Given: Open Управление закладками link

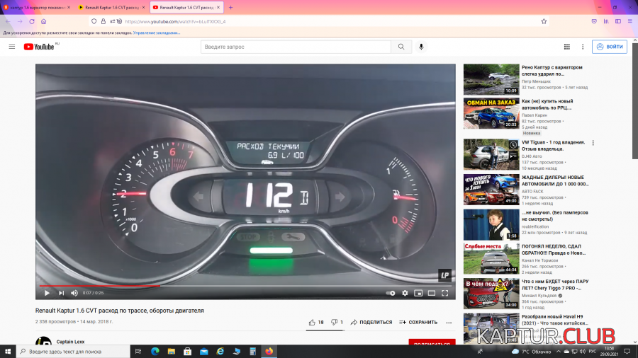Looking at the screenshot, I should tap(156, 33).
